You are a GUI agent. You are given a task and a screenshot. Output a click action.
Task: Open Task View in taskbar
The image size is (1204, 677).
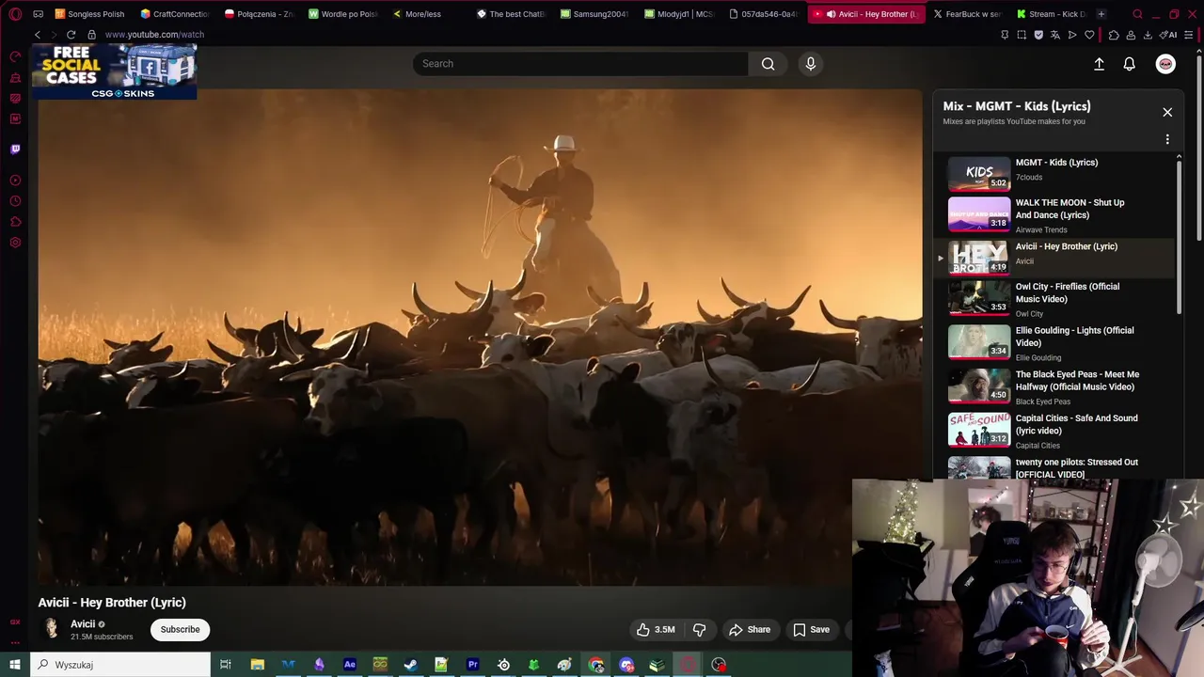[x=226, y=665]
